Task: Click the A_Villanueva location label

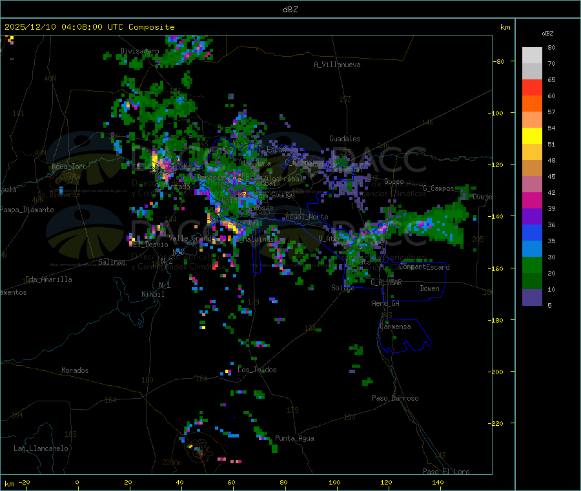Action: (x=337, y=65)
